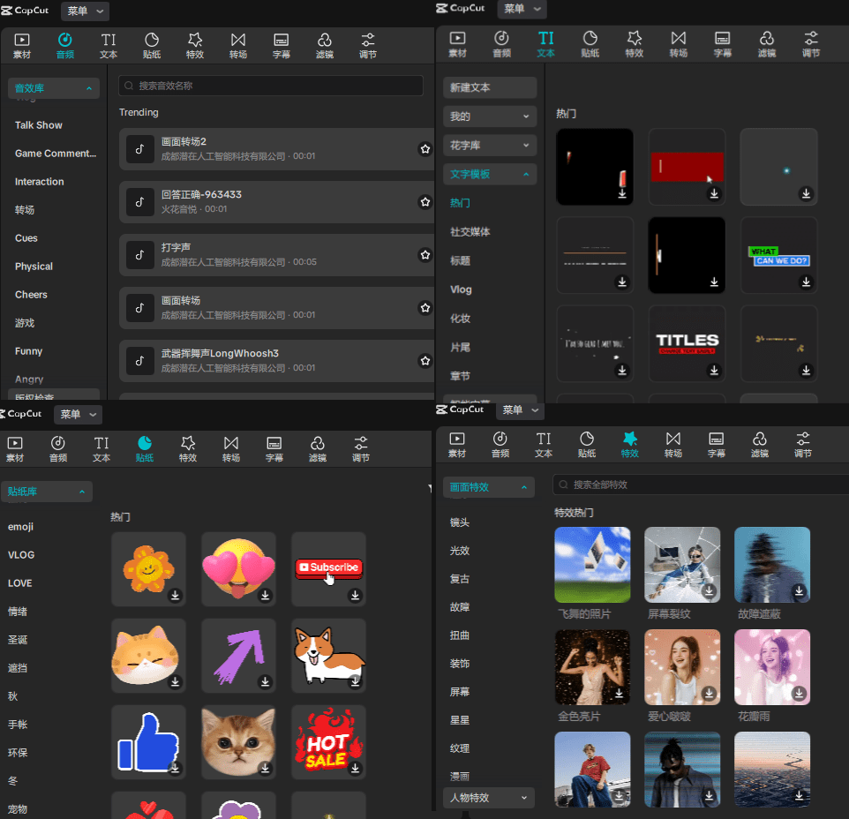Select the 社交媒体 text template category
Screen dimensions: 849x819
point(470,232)
